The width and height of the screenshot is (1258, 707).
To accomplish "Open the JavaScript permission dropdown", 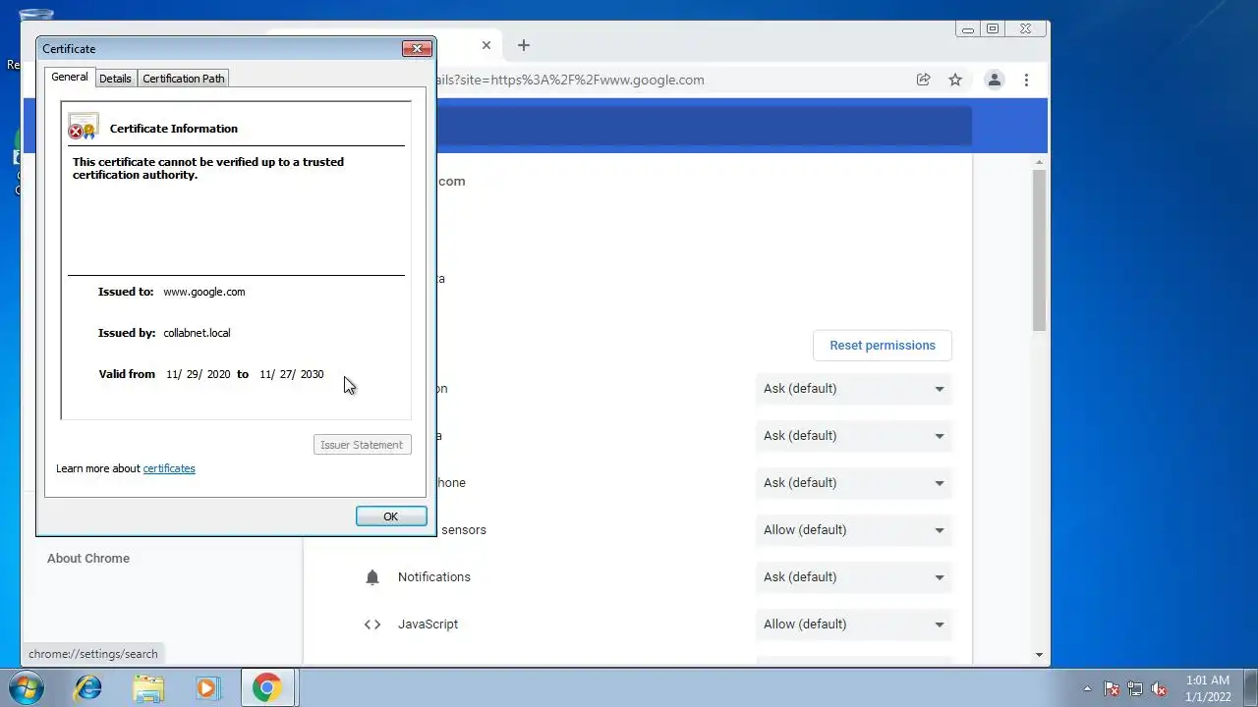I will click(854, 625).
